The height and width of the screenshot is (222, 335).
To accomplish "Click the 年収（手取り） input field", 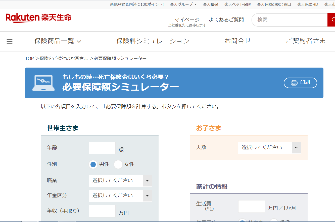I will click(102, 211).
